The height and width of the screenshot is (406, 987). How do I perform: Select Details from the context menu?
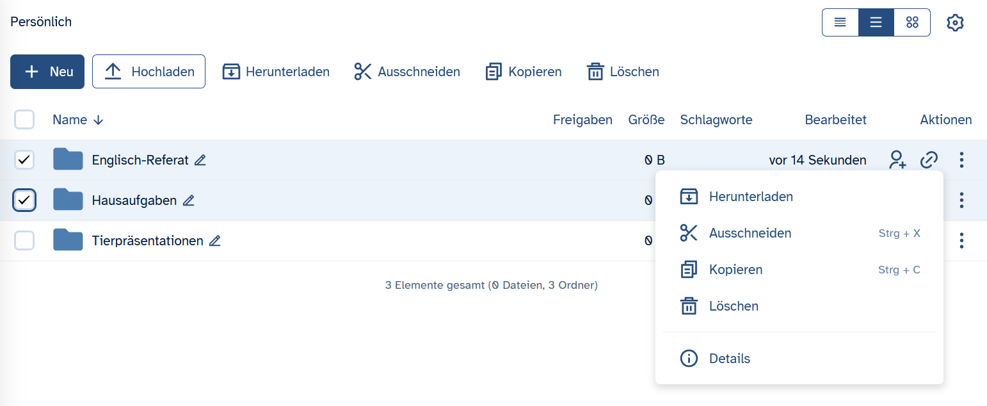click(x=729, y=359)
